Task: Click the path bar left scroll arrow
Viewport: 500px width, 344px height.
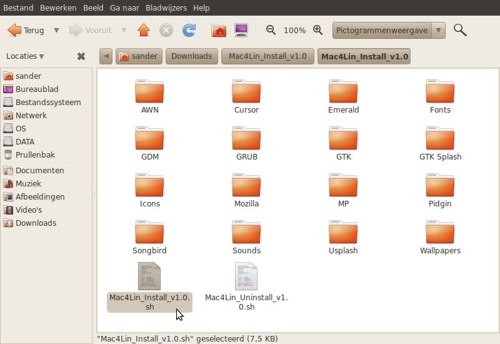Action: (x=106, y=56)
